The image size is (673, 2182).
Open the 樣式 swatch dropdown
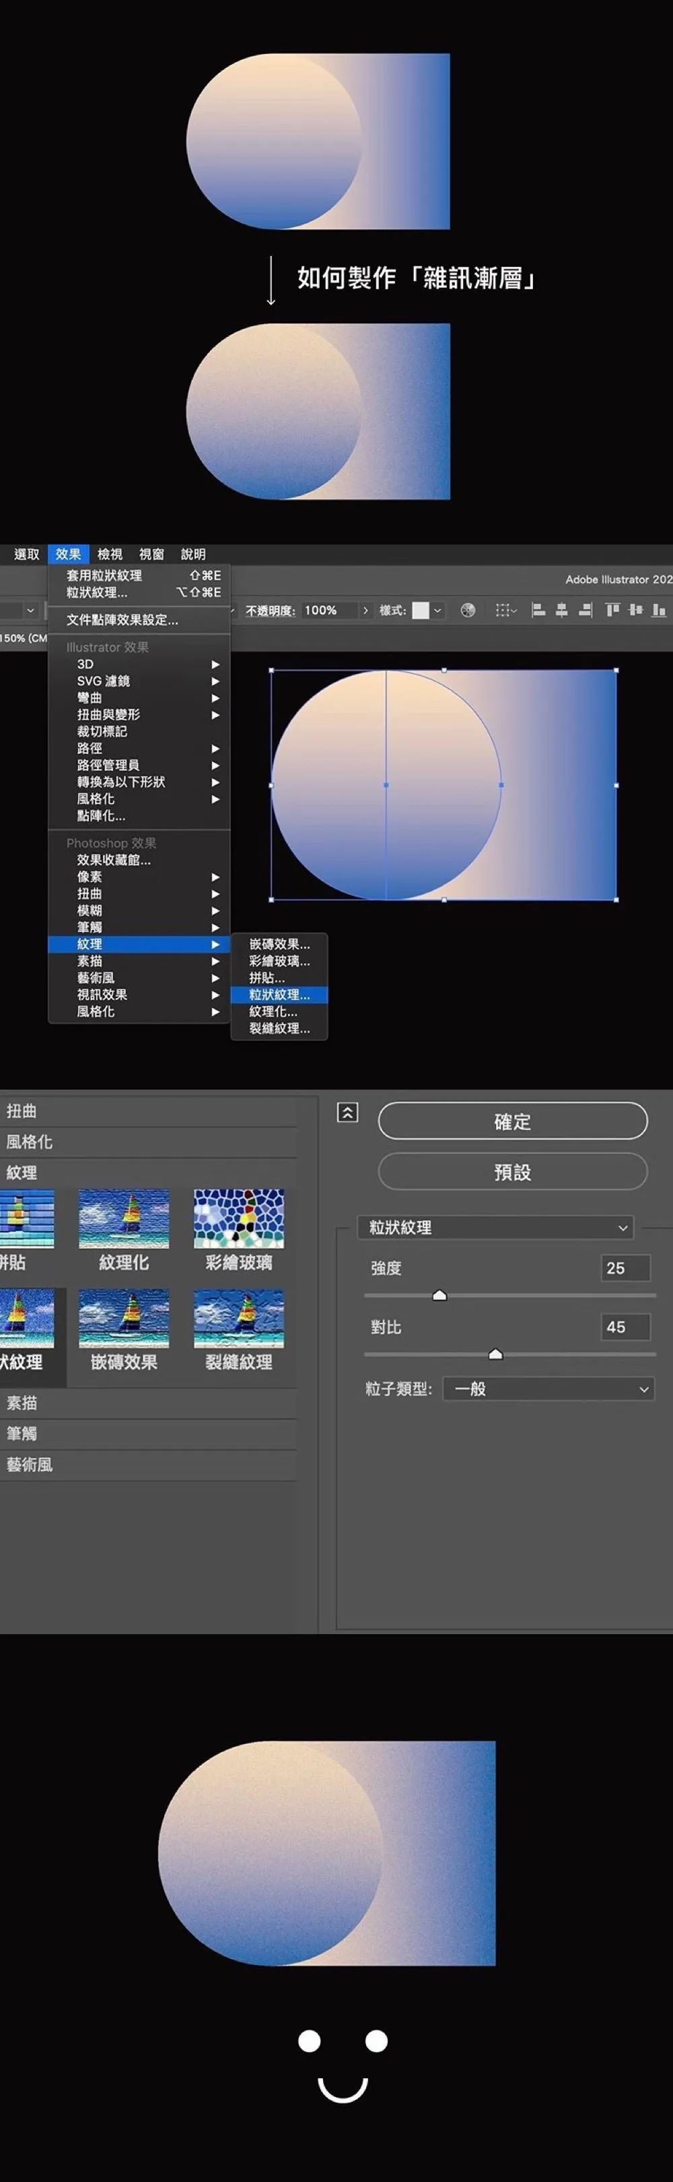[437, 610]
